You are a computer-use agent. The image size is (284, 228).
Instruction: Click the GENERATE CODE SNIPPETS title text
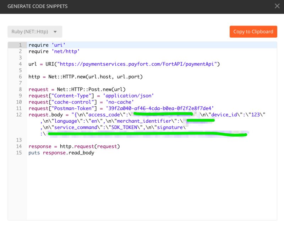pos(37,6)
